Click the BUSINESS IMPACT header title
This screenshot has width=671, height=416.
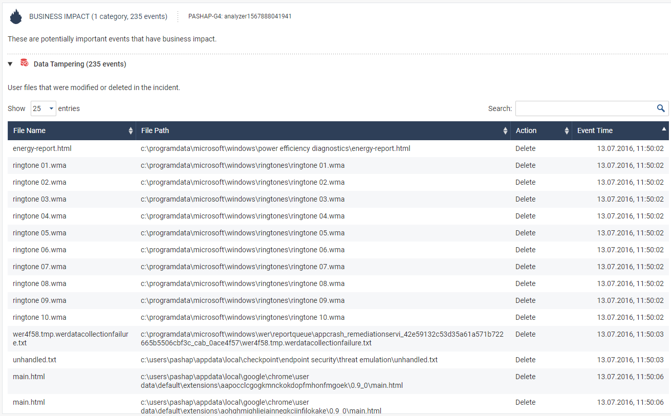pos(98,16)
